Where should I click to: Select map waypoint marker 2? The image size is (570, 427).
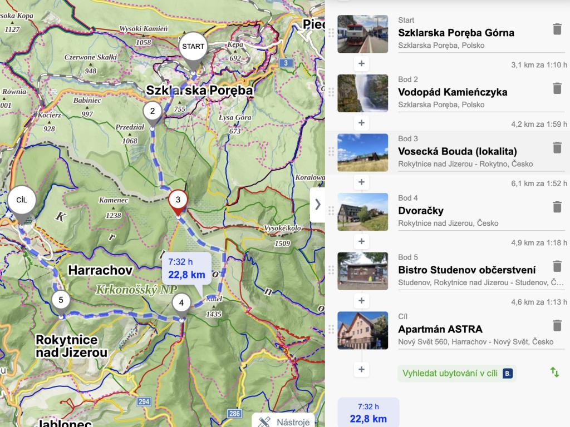point(153,111)
